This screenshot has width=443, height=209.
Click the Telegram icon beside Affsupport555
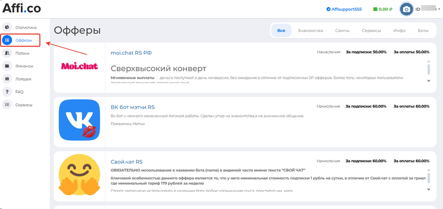coord(328,9)
